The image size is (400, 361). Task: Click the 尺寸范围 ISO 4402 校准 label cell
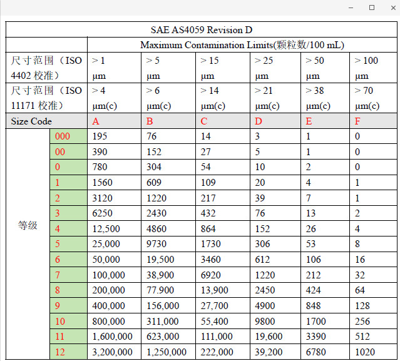(x=46, y=68)
